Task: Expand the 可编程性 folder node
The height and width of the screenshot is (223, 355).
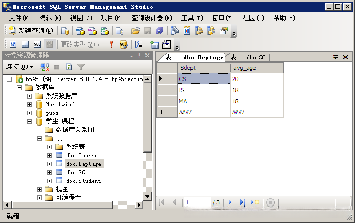Action: point(39,198)
